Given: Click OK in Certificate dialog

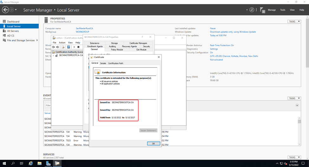Looking at the screenshot, I should 153,144.
